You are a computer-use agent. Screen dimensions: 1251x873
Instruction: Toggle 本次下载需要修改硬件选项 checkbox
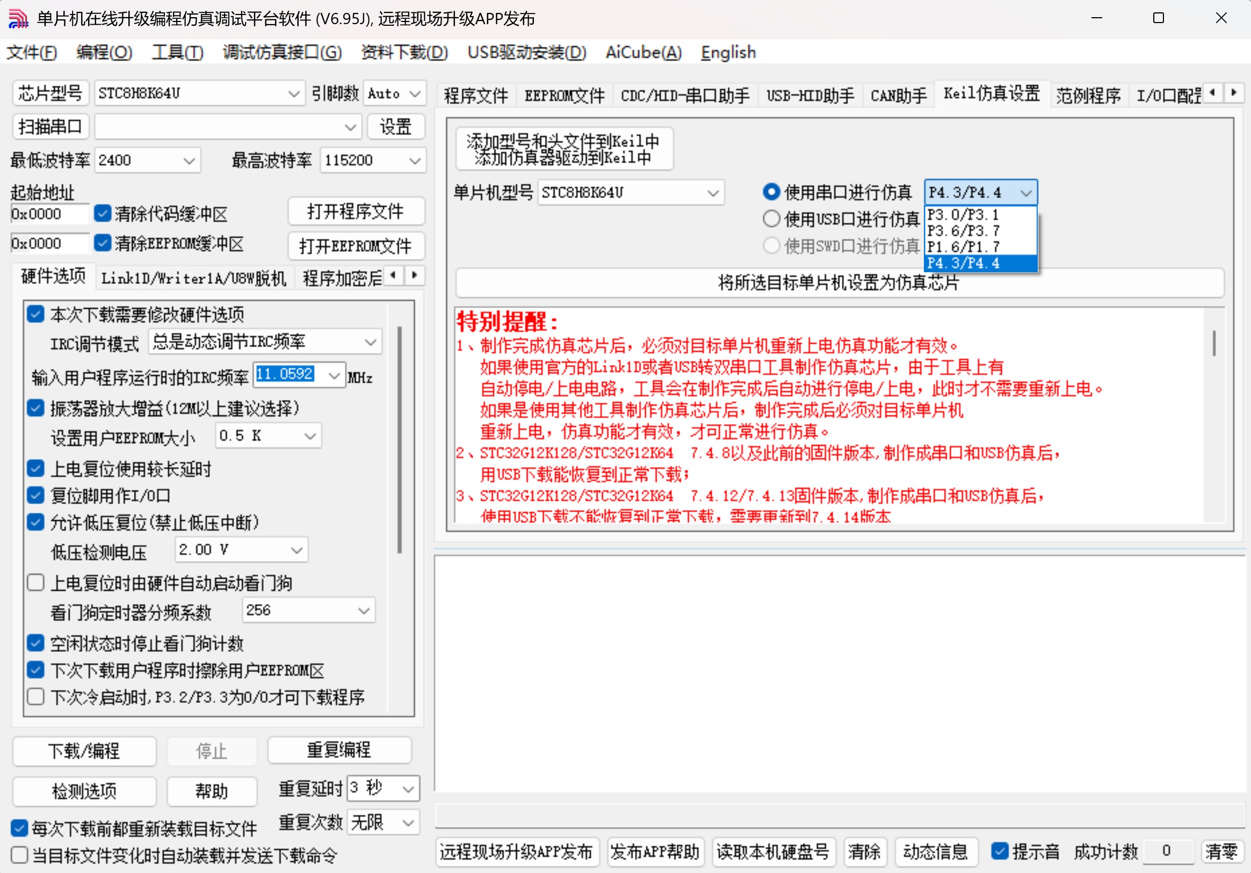coord(35,314)
